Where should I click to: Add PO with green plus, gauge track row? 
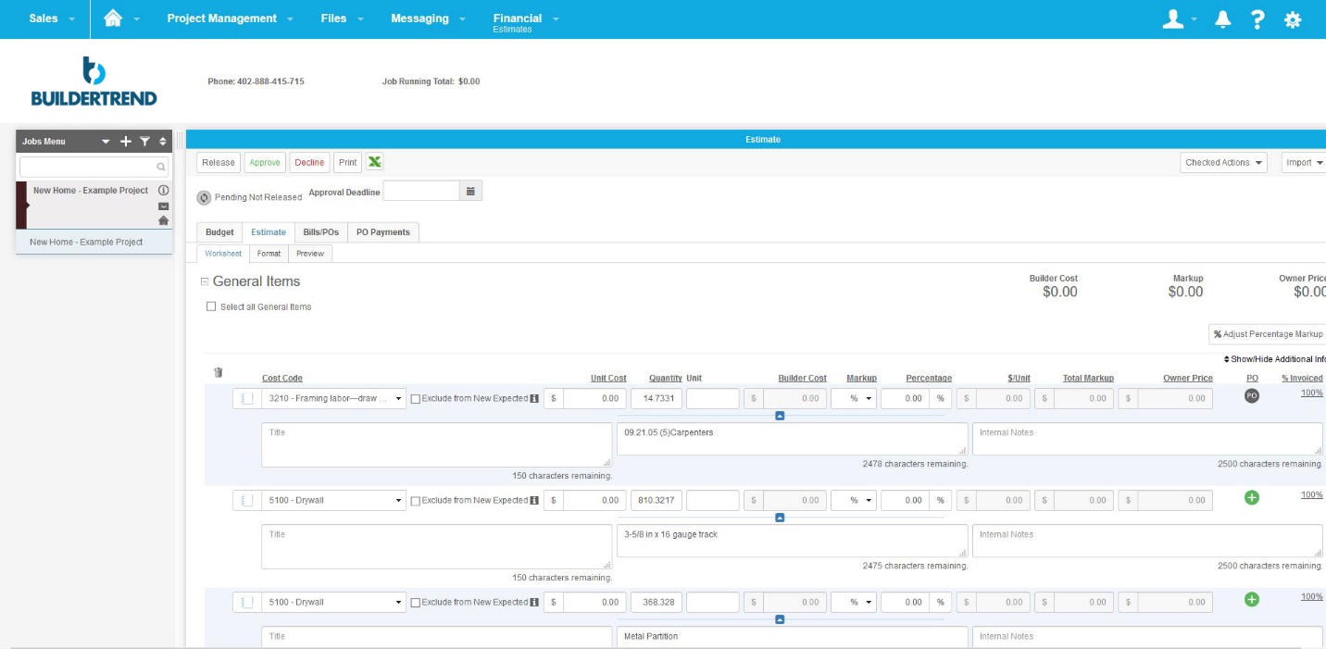(x=1252, y=497)
